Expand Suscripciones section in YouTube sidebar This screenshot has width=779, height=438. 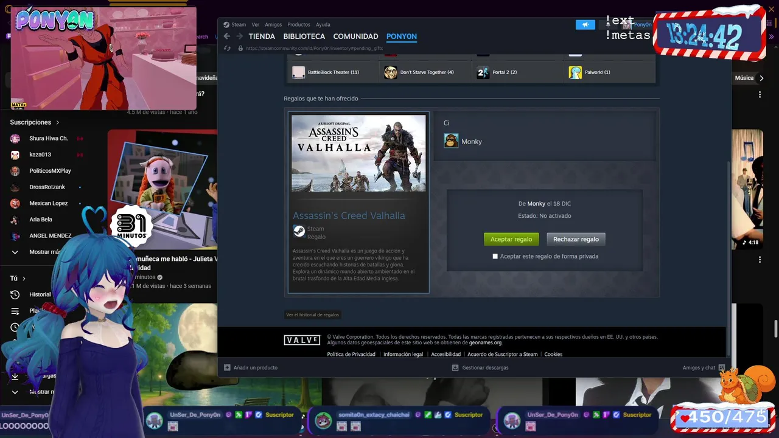[35, 122]
